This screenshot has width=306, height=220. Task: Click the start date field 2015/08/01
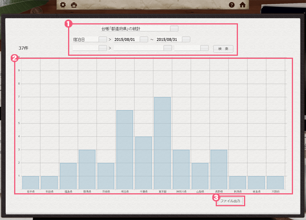(x=126, y=39)
